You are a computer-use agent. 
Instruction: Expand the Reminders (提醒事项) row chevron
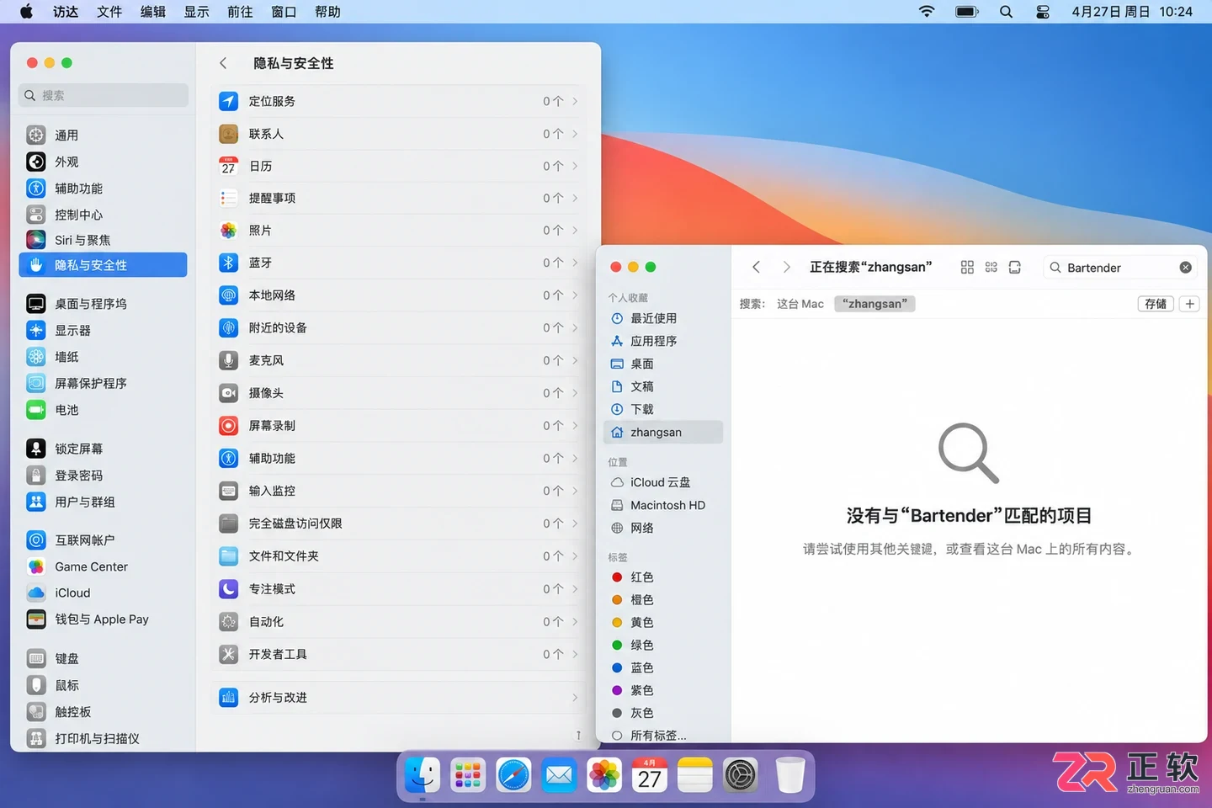click(x=575, y=198)
